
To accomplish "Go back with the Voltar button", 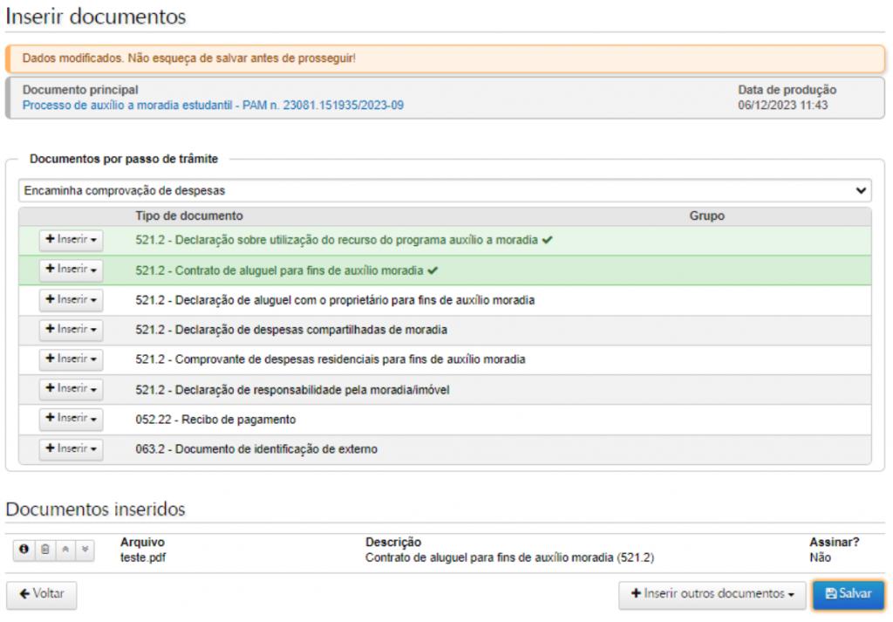I will tap(42, 594).
